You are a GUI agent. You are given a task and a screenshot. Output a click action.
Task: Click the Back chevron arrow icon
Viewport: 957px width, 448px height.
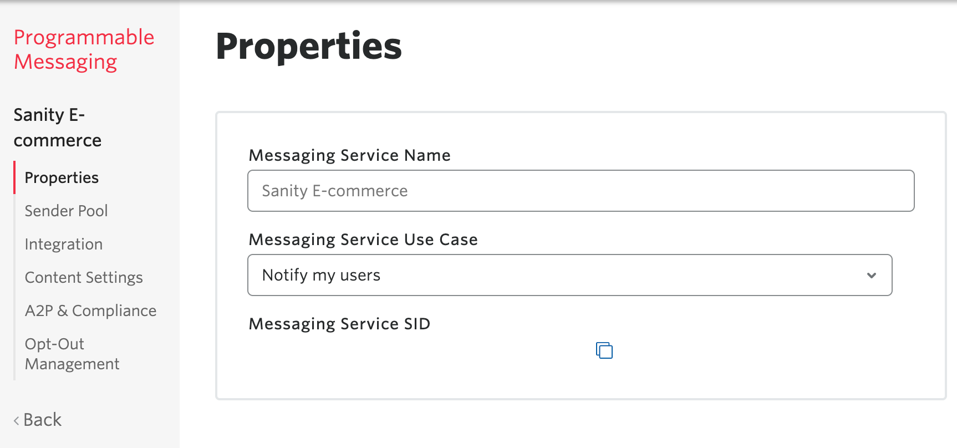coord(17,420)
